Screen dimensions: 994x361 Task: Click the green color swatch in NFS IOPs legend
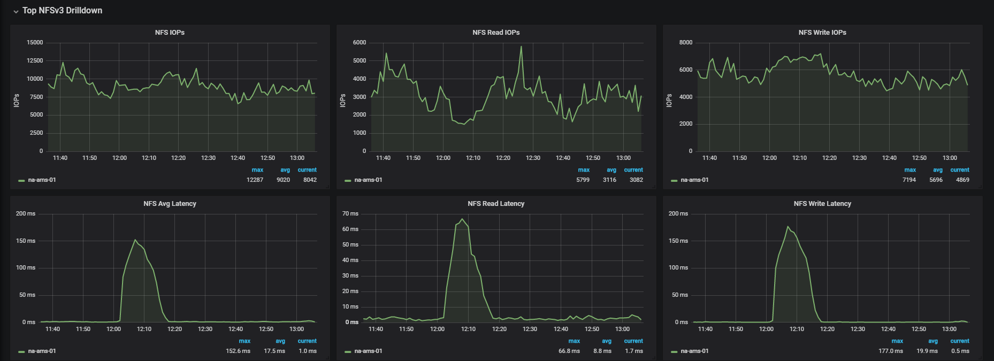pyautogui.click(x=21, y=181)
